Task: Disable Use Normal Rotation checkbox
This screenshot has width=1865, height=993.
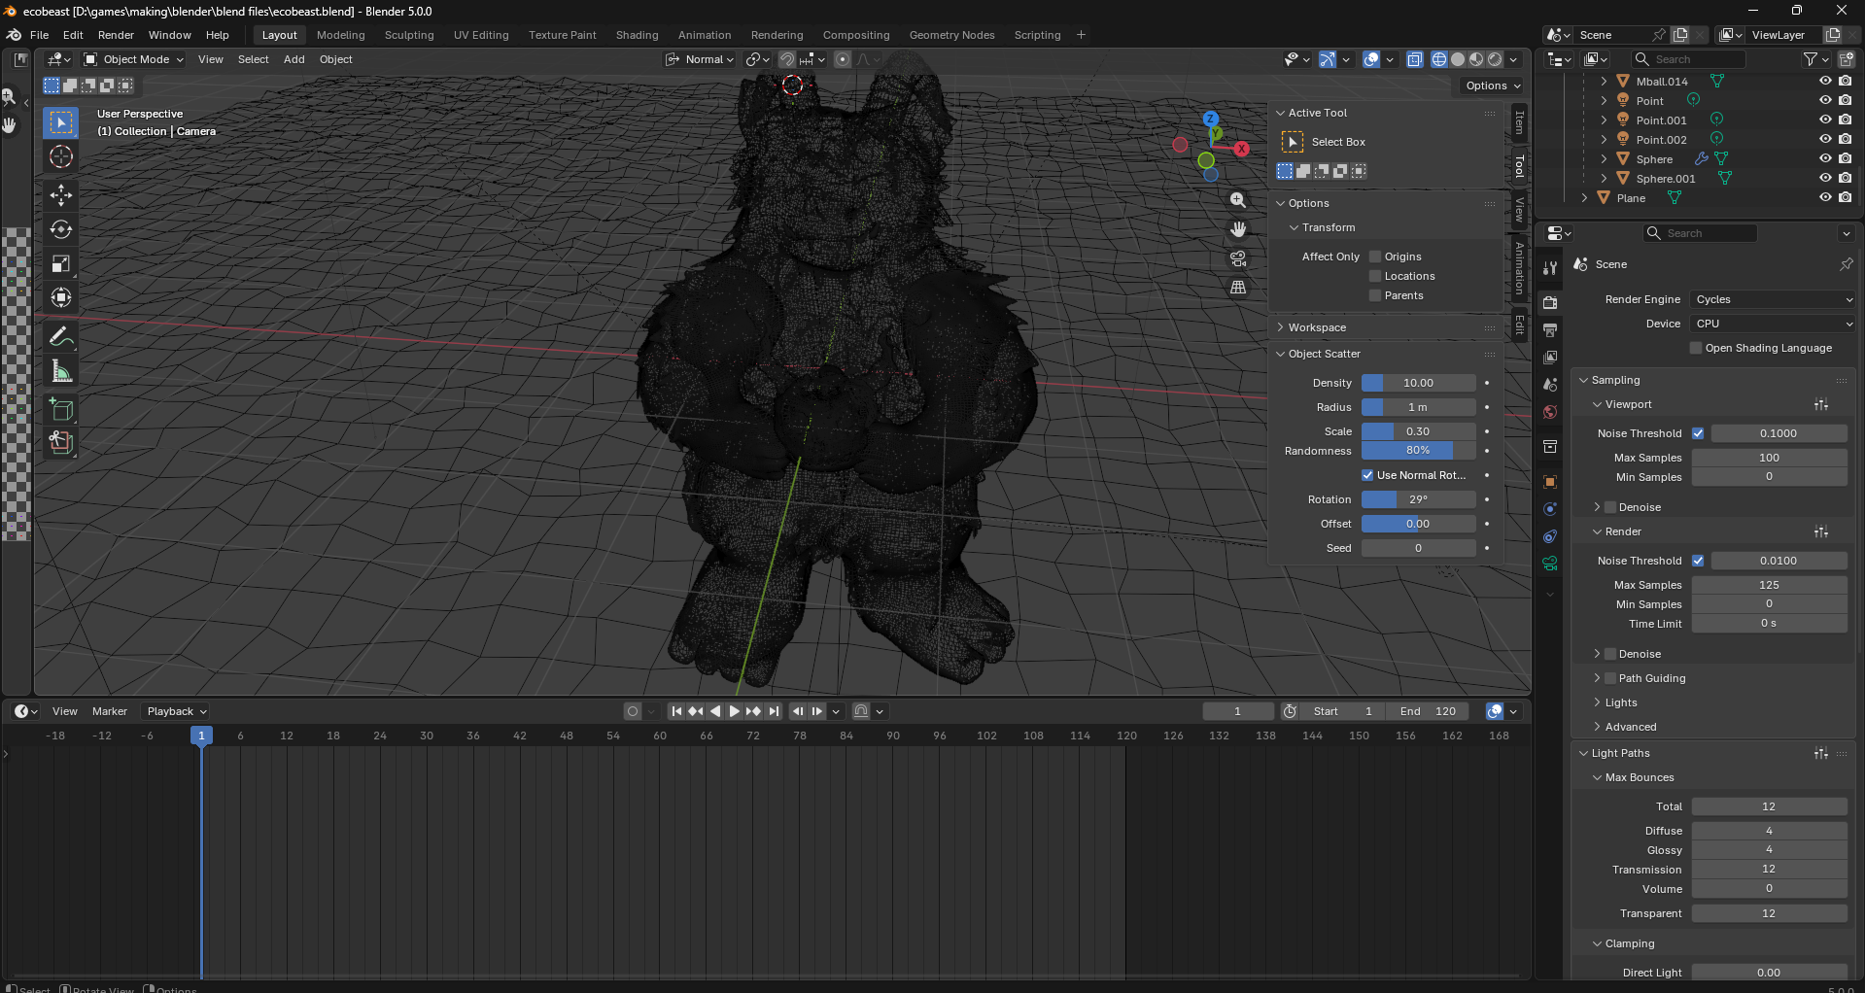Action: [1367, 475]
